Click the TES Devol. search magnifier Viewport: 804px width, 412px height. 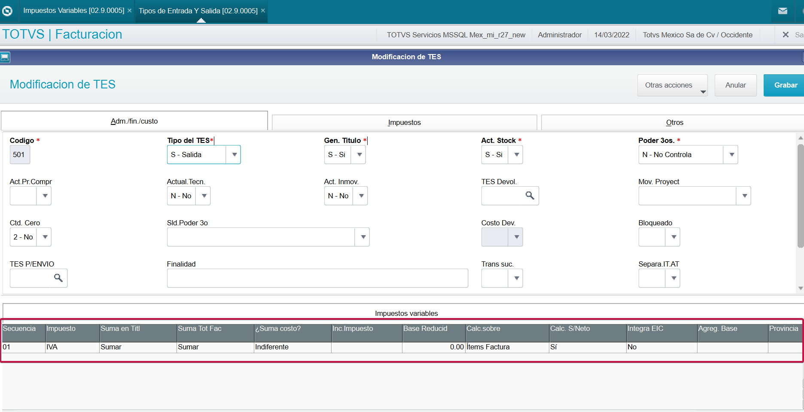(x=530, y=196)
